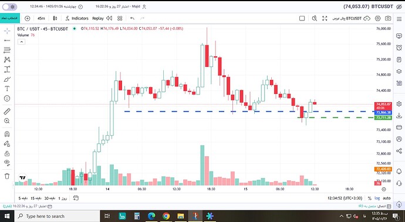Select the '1 روز' time range
The height and width of the screenshot is (222, 405).
pyautogui.click(x=62, y=199)
